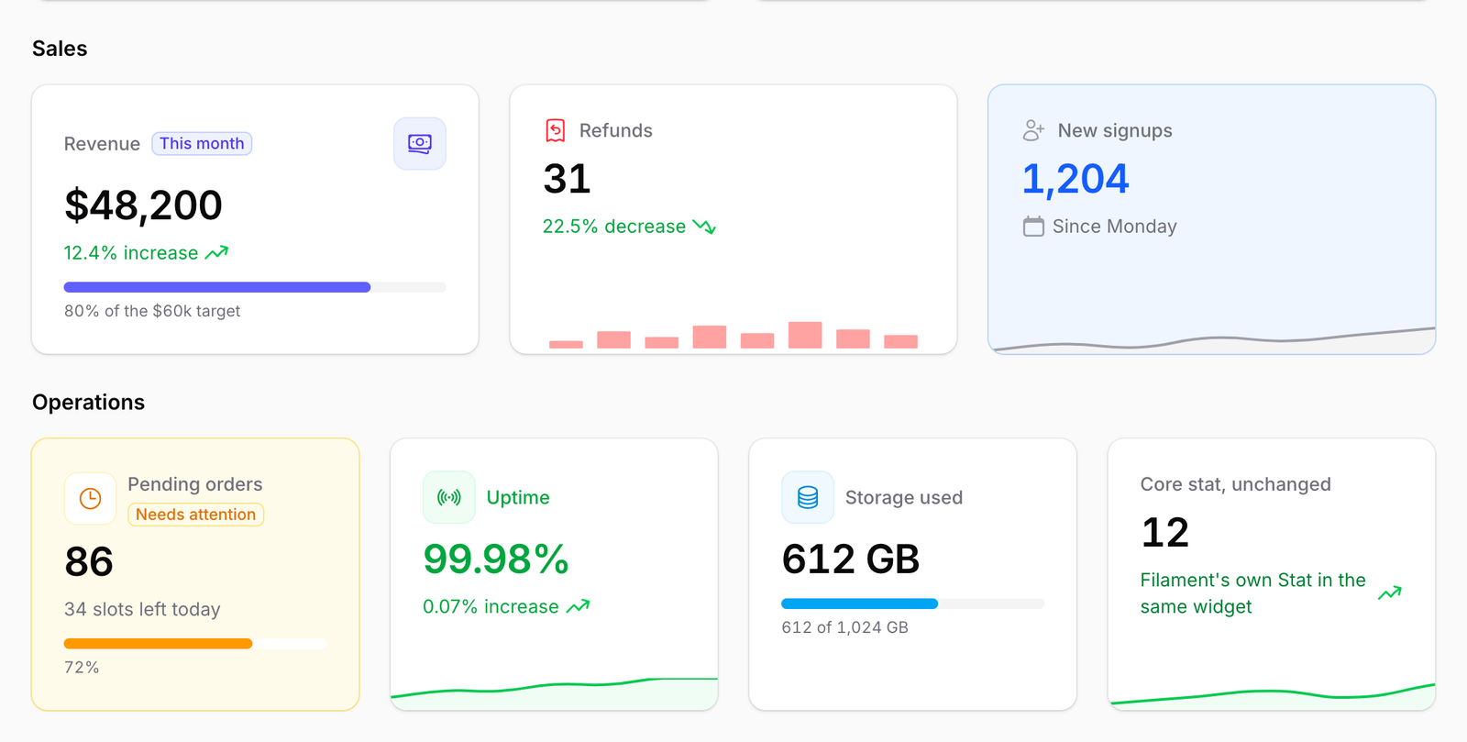This screenshot has width=1467, height=742.
Task: Click the Uptime signal icon
Action: click(449, 498)
